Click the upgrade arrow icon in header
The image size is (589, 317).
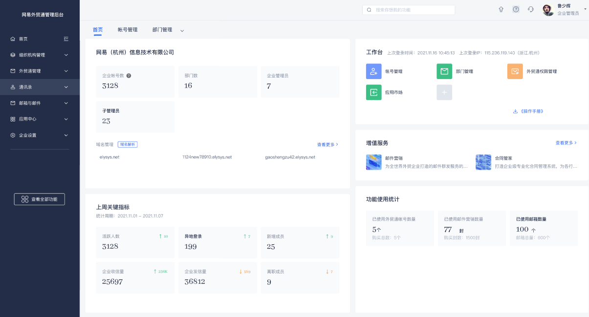(501, 9)
